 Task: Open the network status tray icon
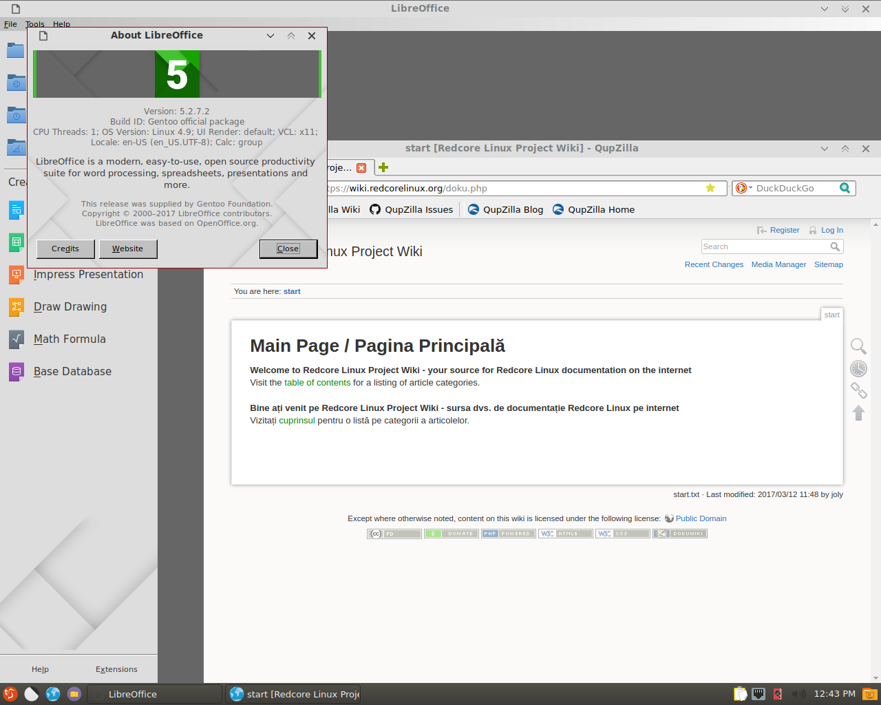pos(758,694)
